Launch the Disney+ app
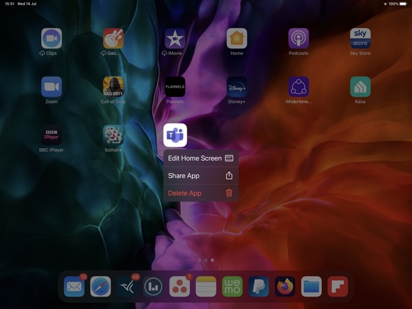This screenshot has width=412, height=309. [237, 87]
